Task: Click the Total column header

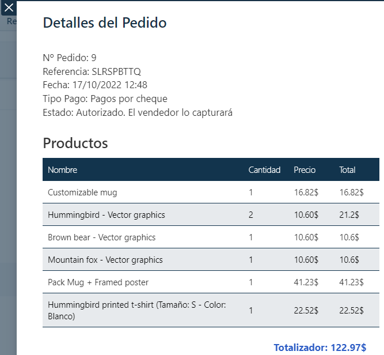Action: coord(347,170)
